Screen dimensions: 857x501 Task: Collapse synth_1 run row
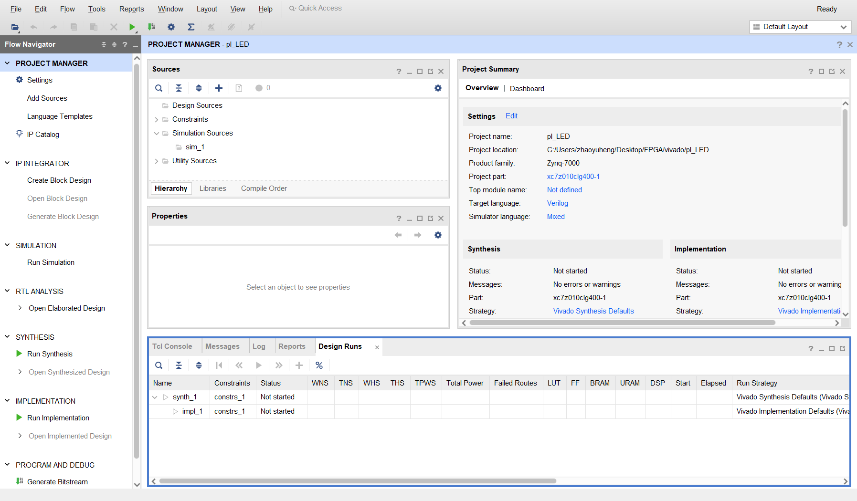pyautogui.click(x=155, y=397)
